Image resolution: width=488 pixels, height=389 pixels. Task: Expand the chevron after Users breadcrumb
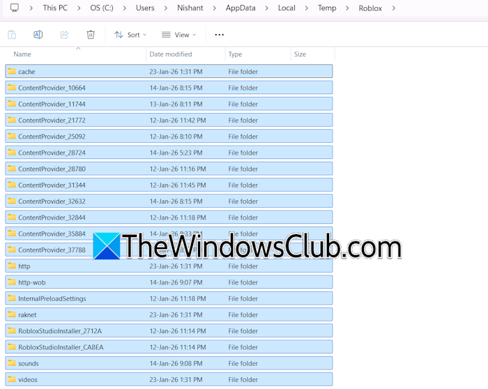pos(166,8)
